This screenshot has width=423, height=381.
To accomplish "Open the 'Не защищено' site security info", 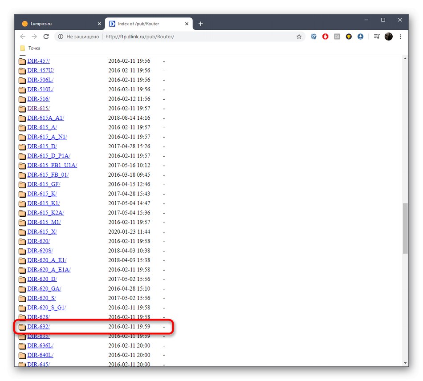I will (x=78, y=36).
